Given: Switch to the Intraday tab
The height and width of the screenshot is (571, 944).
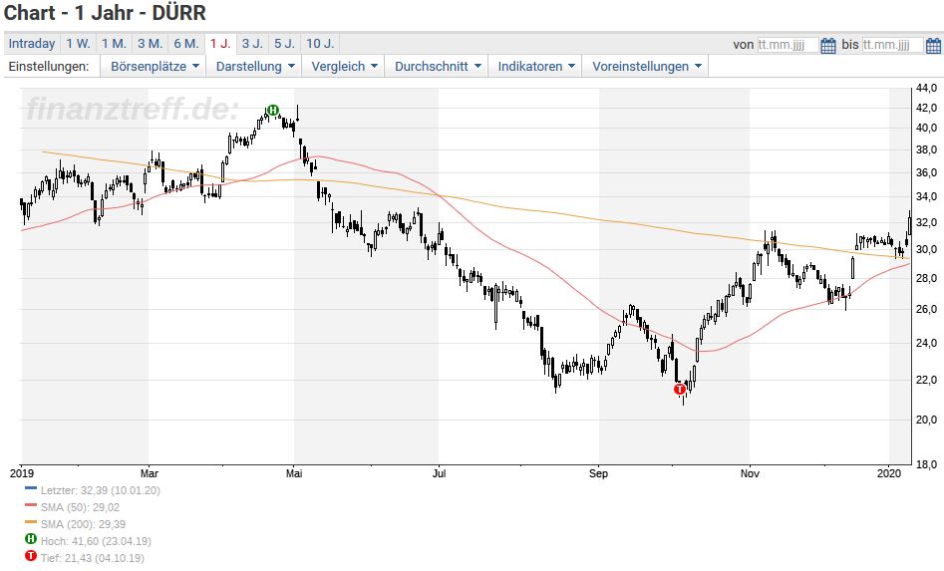Looking at the screenshot, I should pos(32,43).
